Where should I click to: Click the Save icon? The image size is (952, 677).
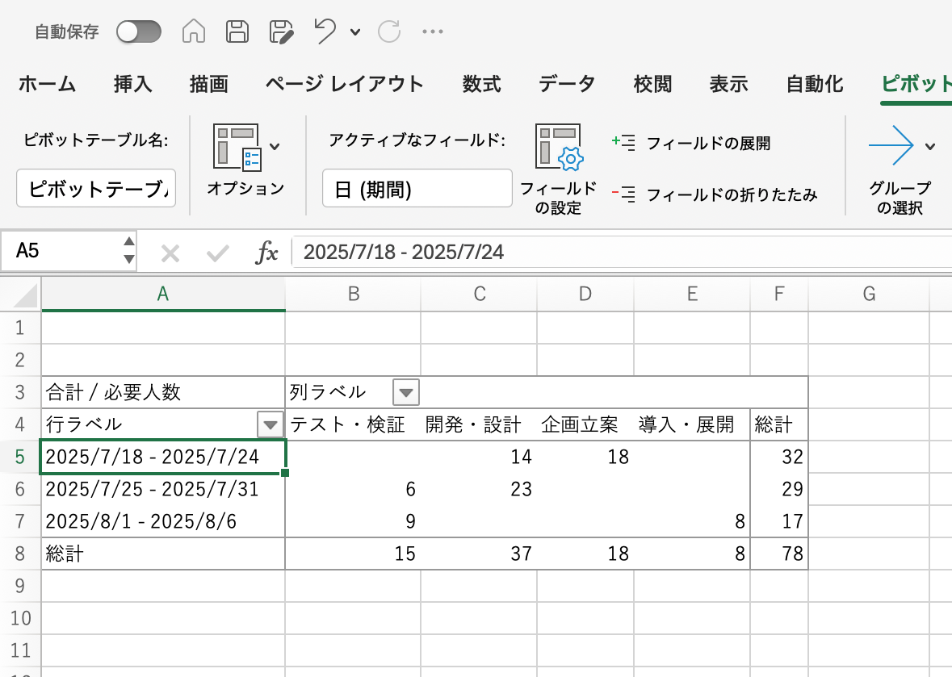(237, 31)
